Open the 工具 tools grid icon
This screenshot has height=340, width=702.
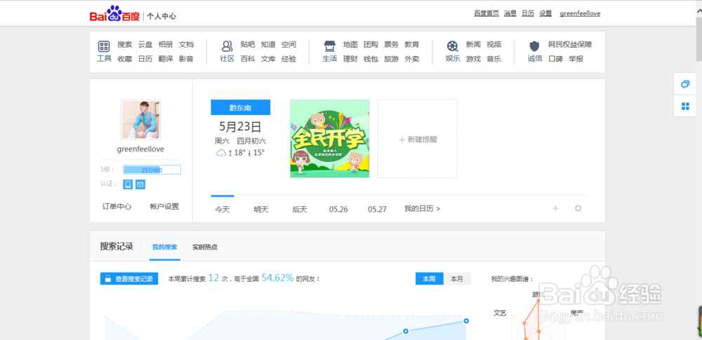click(x=104, y=46)
